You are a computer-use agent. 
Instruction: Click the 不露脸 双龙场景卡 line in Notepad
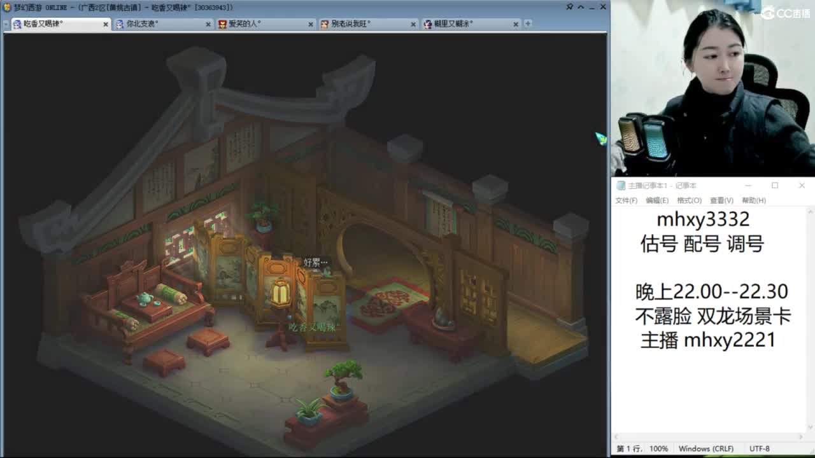click(712, 316)
